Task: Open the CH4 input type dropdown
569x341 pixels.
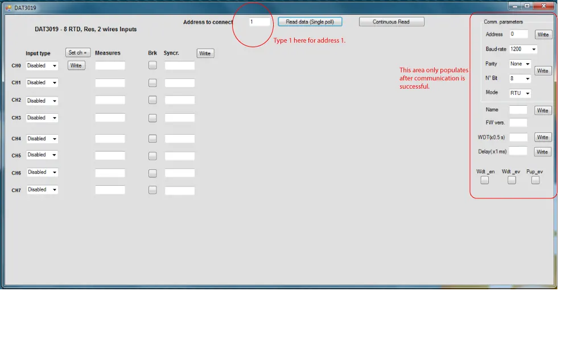Action: coord(42,139)
